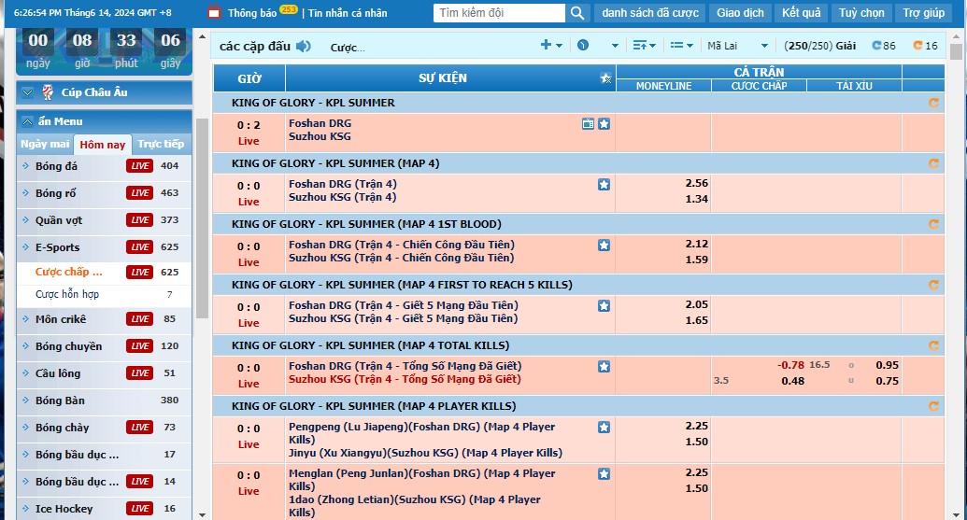Favorite the Foshan DRG vs Suzhou KSG match
This screenshot has width=967, height=520.
[604, 124]
